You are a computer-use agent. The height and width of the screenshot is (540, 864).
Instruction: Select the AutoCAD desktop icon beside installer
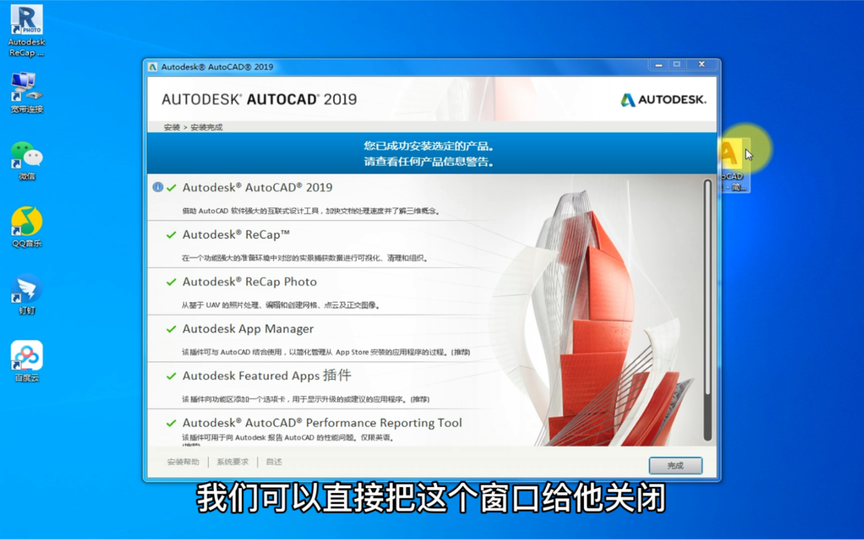[734, 165]
